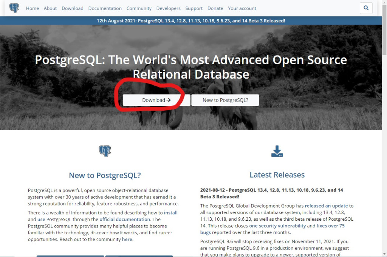Open Your account in the navbar

click(x=242, y=8)
